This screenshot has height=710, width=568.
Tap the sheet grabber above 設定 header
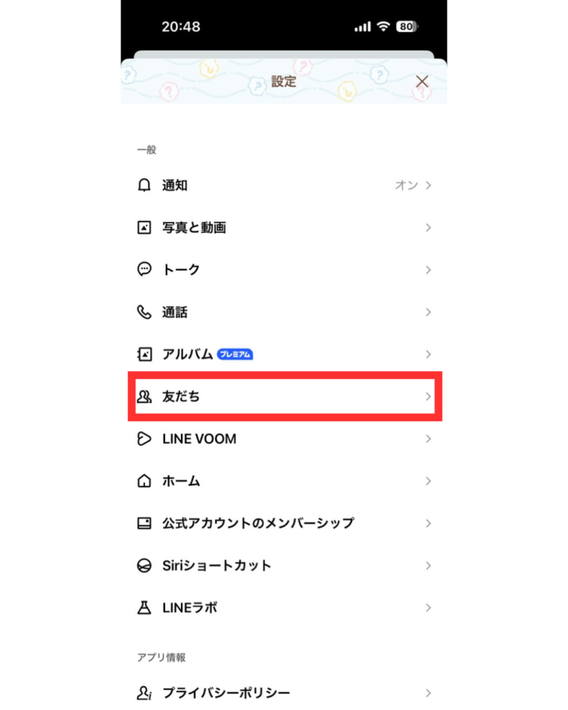[x=284, y=55]
